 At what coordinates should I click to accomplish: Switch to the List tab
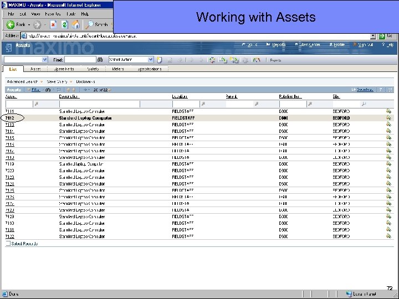click(x=13, y=69)
